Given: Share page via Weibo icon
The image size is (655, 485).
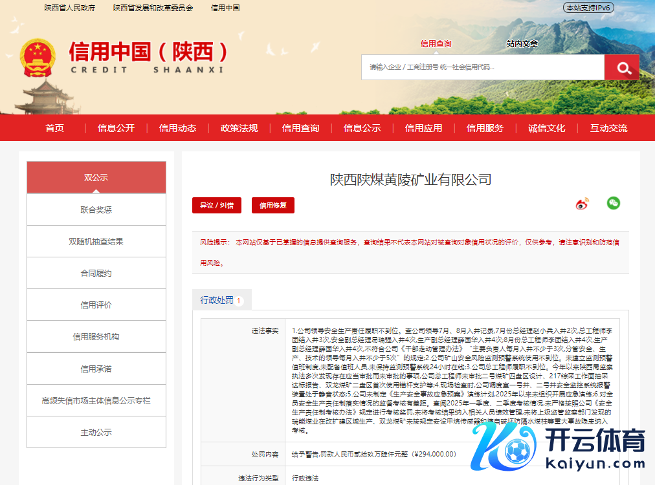Looking at the screenshot, I should (x=582, y=204).
